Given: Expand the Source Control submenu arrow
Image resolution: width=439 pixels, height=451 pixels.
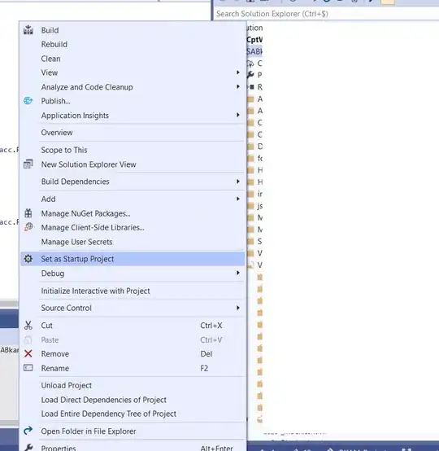Looking at the screenshot, I should click(238, 308).
